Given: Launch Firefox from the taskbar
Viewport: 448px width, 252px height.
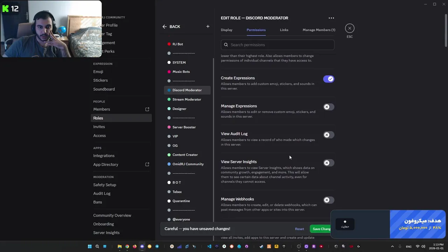Looking at the screenshot, I should [134, 246].
